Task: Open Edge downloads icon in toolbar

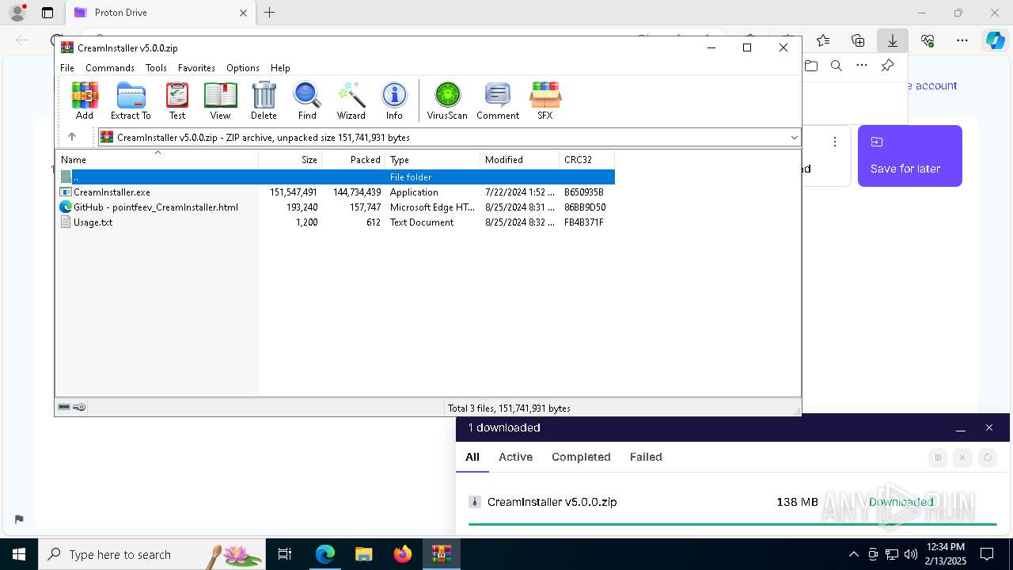Action: tap(892, 40)
